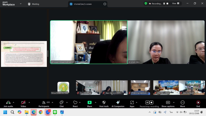Expand video options arrow beside Video

pyautogui.click(x=29, y=102)
